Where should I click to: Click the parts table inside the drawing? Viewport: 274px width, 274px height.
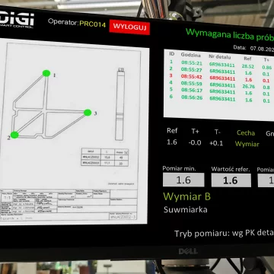pyautogui.click(x=105, y=158)
